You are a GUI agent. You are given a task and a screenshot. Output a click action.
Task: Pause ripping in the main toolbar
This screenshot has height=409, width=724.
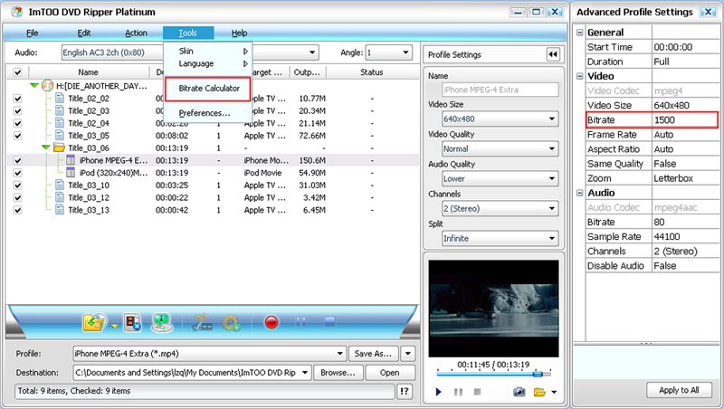pos(300,321)
